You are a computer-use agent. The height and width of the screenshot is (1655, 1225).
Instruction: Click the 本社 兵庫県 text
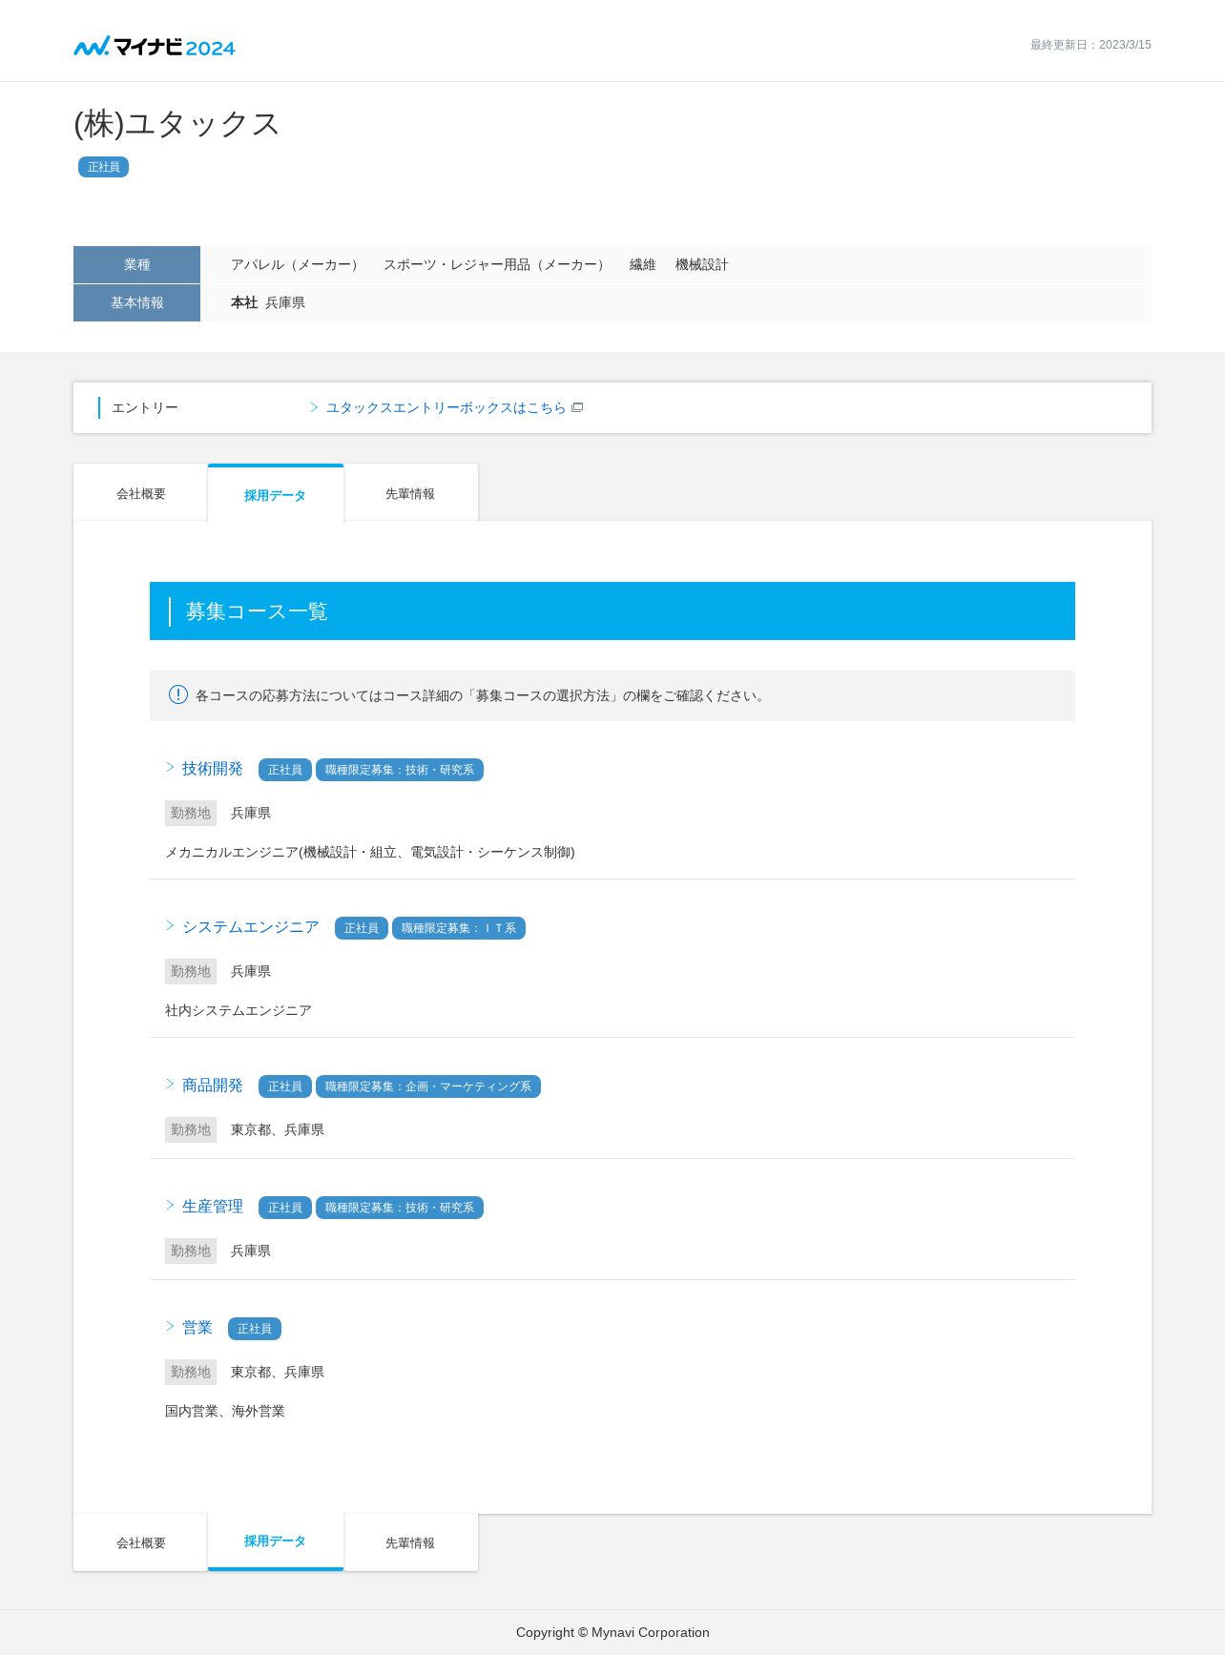click(x=268, y=302)
